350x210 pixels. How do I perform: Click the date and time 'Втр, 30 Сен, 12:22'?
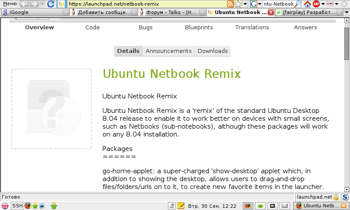tap(212, 206)
